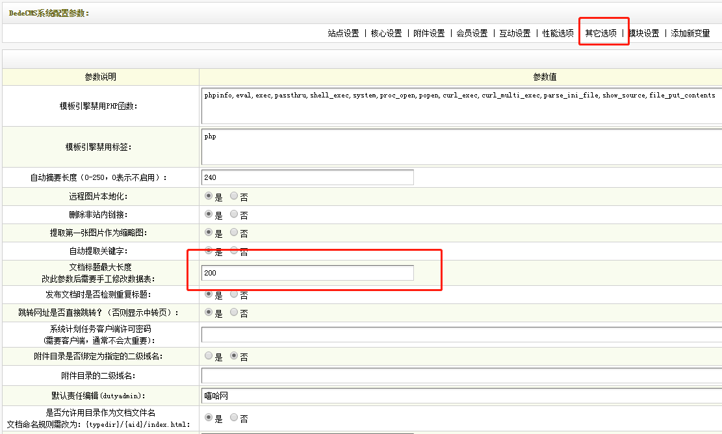Click the 其它选项 tab

(601, 33)
